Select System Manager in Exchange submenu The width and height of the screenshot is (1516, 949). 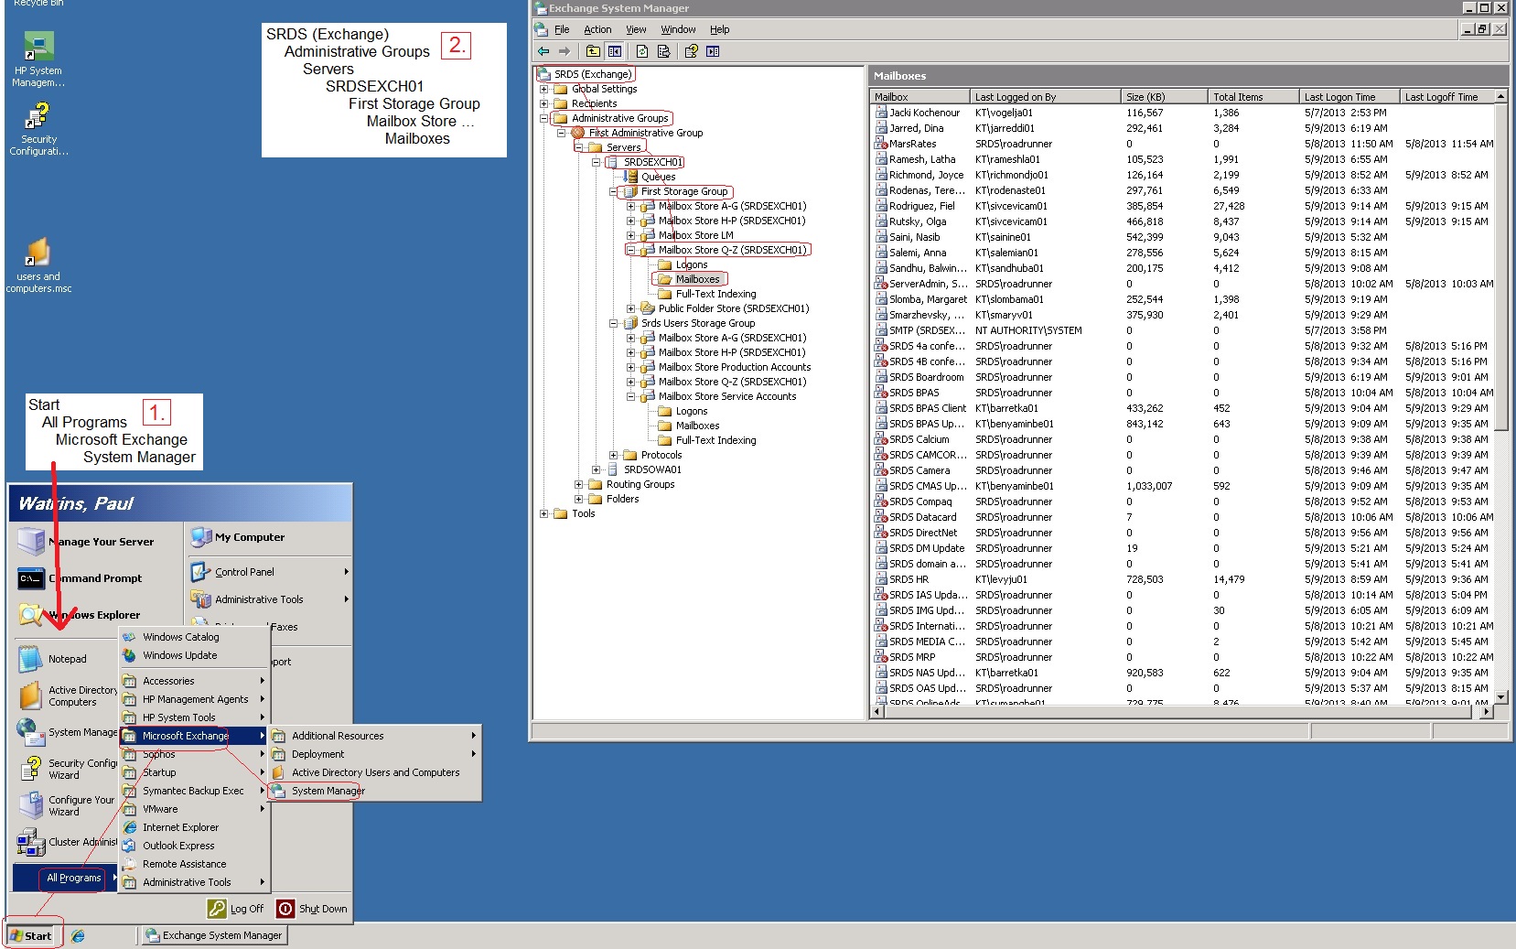point(328,791)
